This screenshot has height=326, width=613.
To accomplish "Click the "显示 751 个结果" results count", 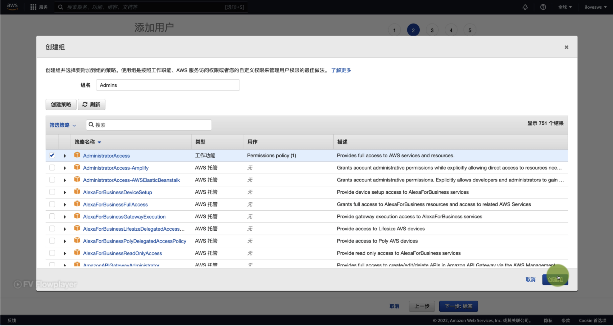I will tap(545, 123).
